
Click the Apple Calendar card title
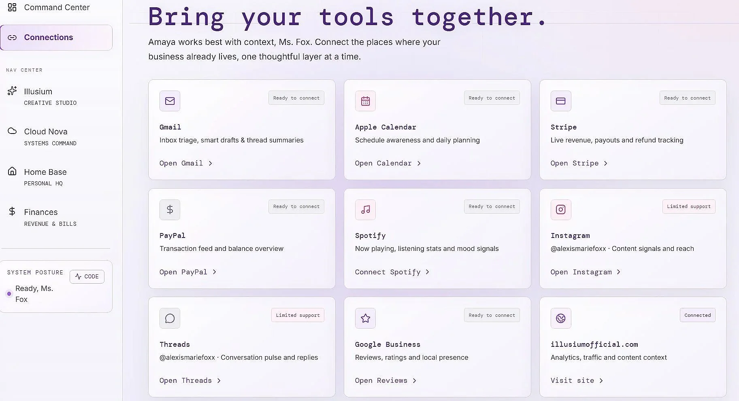point(385,127)
